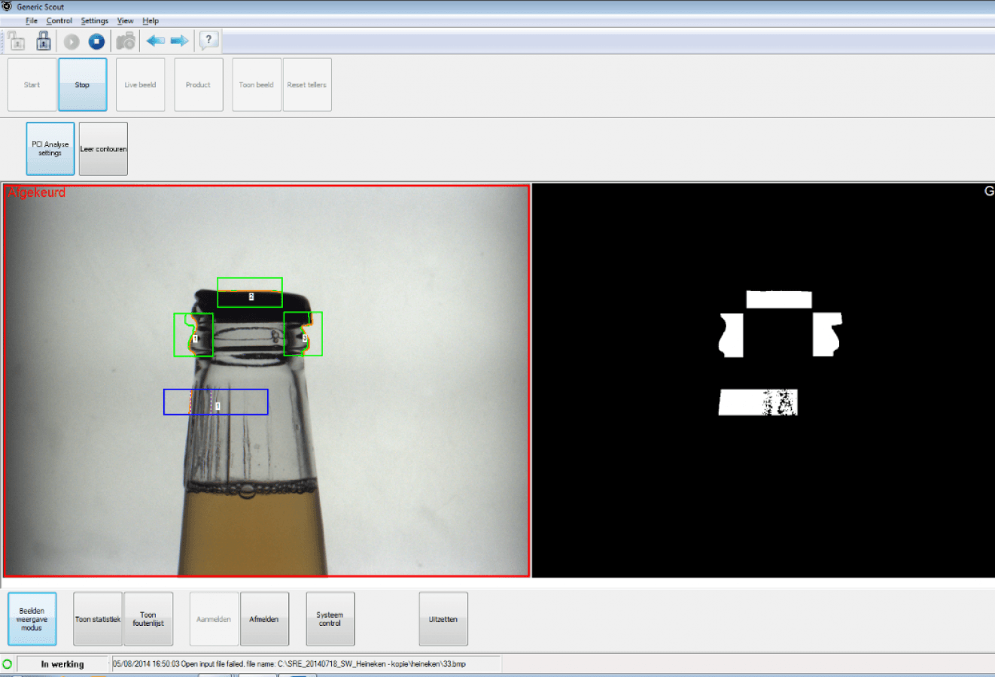Screen dimensions: 995x677
Task: Click the Stop button
Action: (83, 85)
